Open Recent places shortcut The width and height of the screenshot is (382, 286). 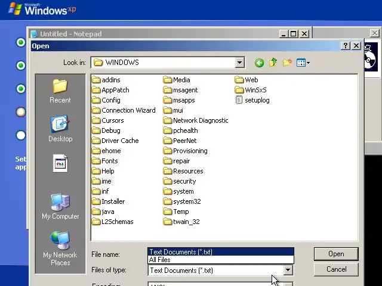60,91
